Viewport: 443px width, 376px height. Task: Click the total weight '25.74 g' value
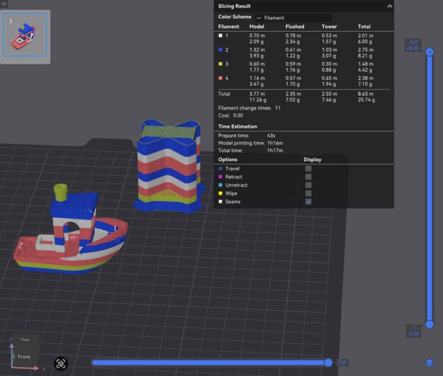point(366,100)
